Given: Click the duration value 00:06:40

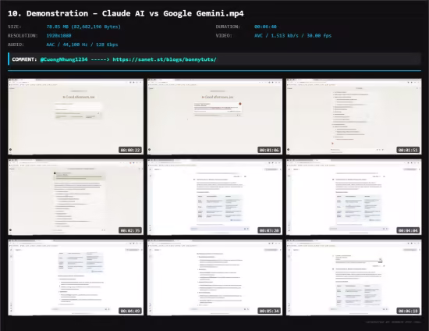Looking at the screenshot, I should click(265, 27).
